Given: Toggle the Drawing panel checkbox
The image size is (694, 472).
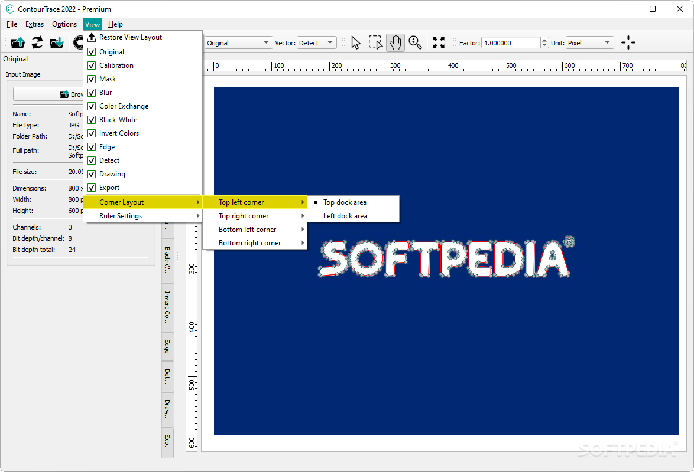Looking at the screenshot, I should (92, 174).
